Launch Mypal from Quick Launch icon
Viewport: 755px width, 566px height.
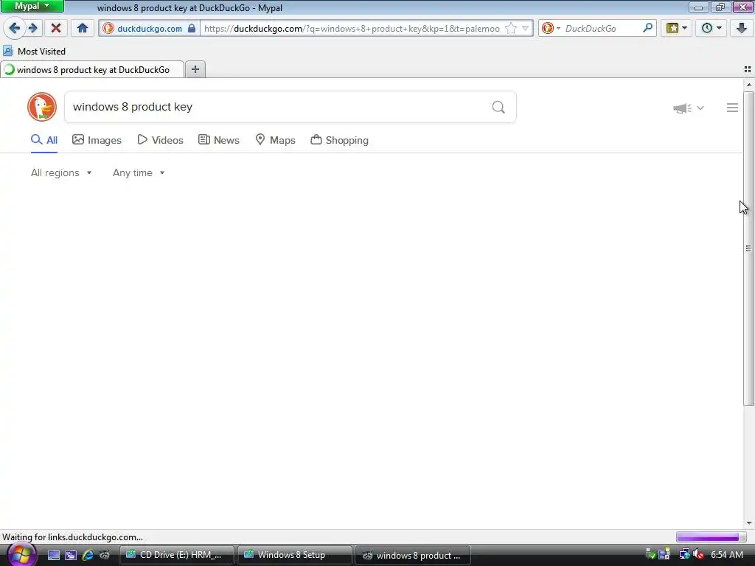[x=105, y=555]
